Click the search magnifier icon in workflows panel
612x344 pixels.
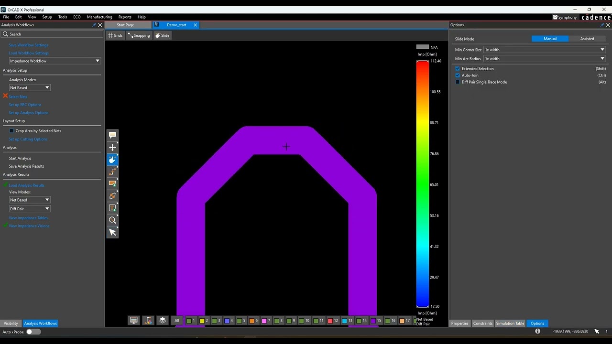[5, 34]
